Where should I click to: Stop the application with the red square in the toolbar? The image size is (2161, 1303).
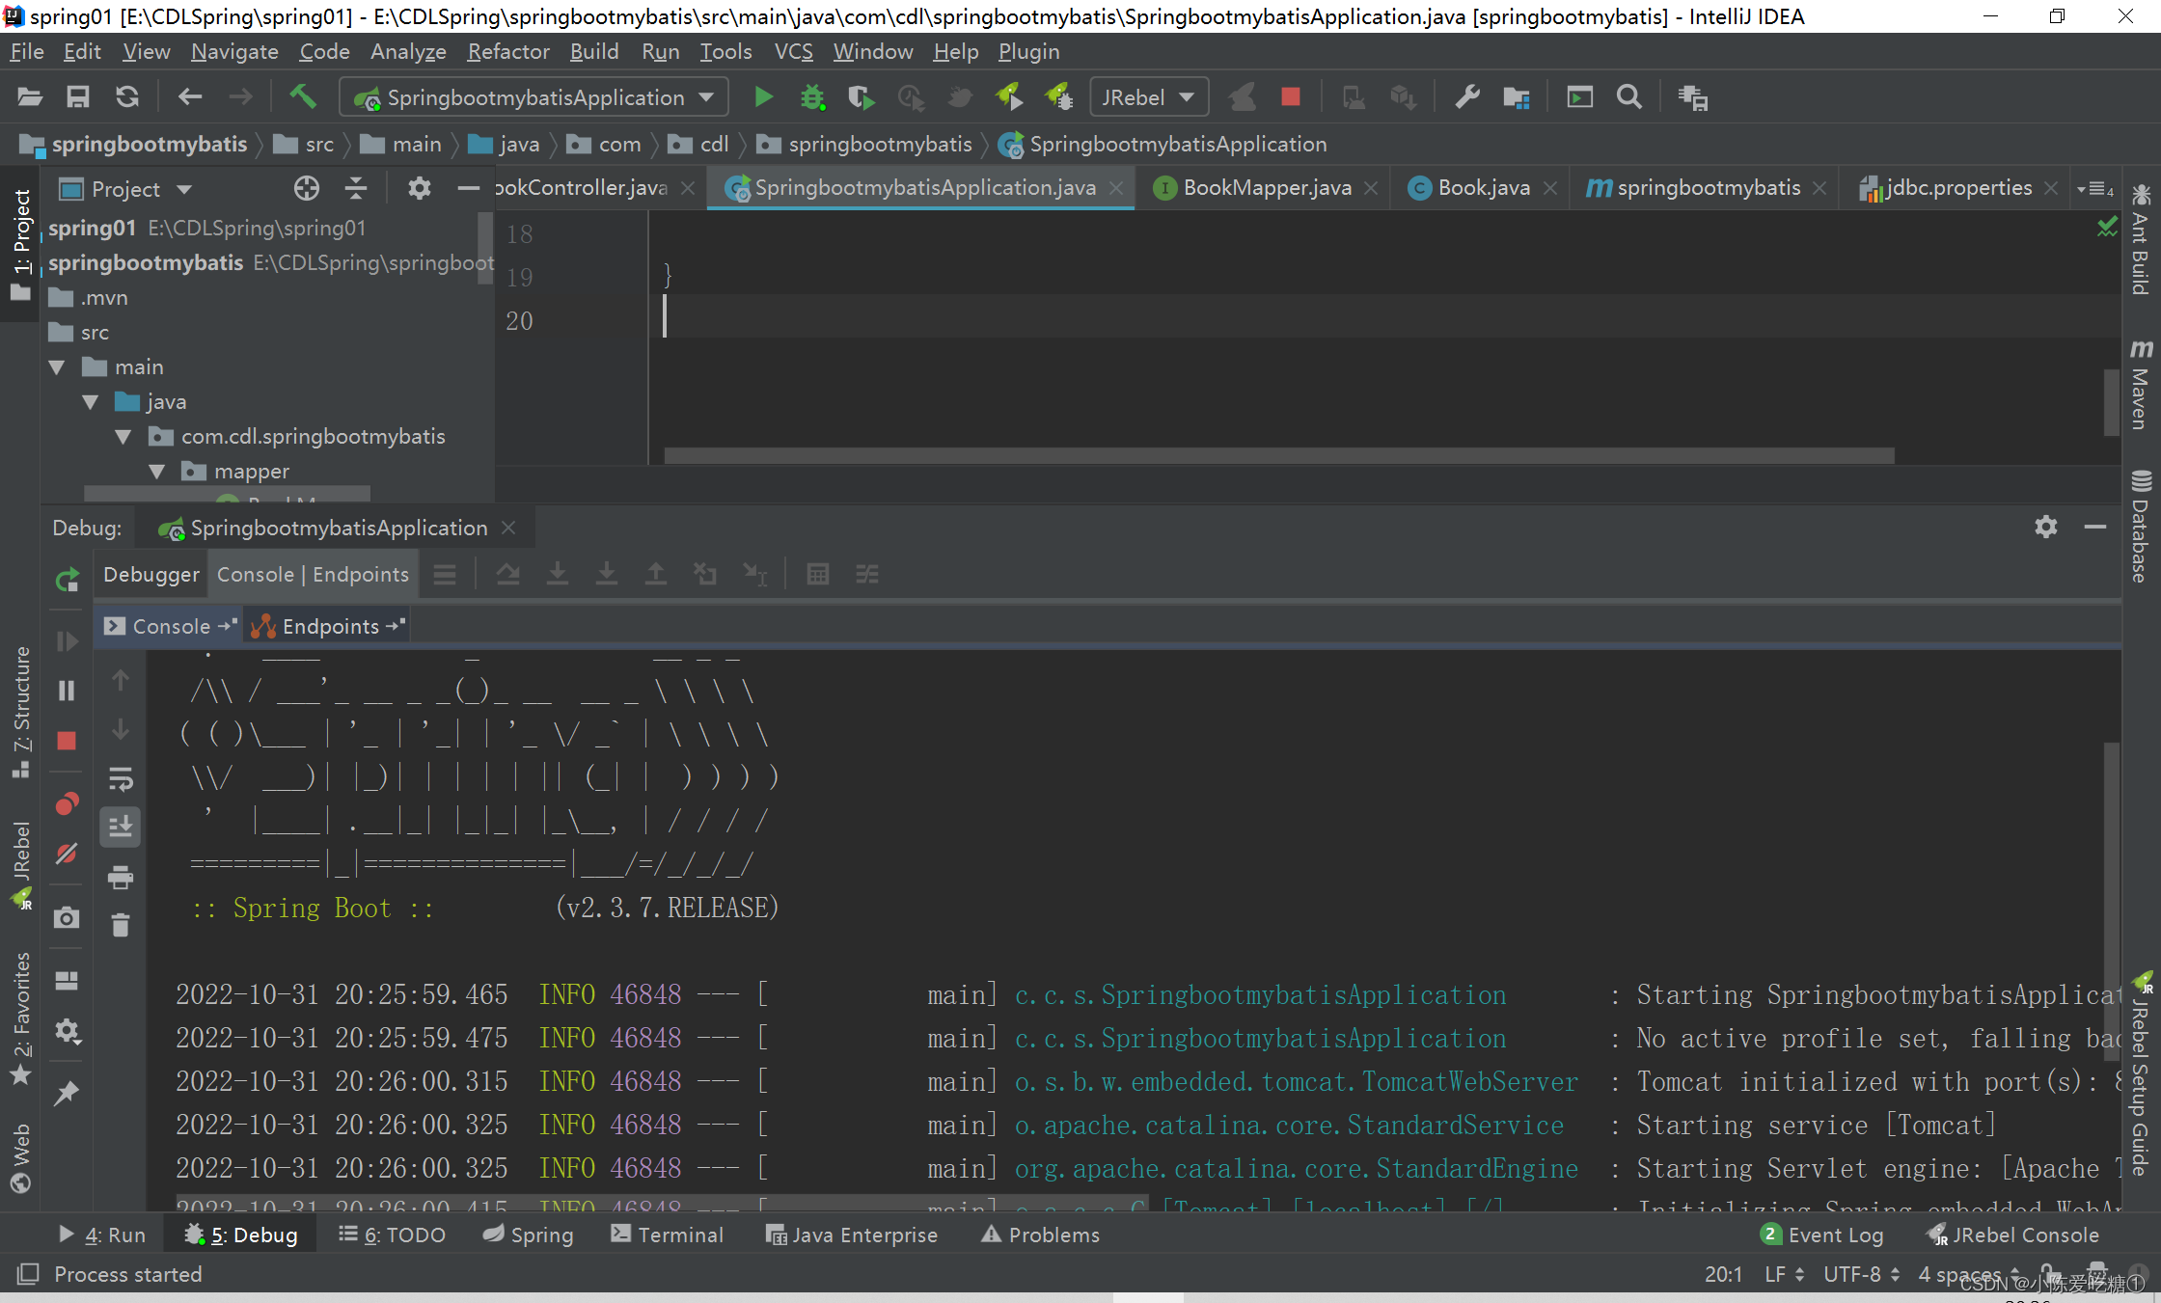pos(1291,96)
